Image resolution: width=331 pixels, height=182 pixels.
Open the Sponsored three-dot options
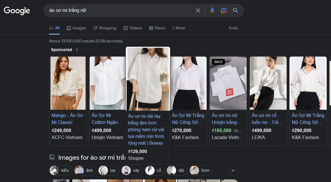click(77, 50)
